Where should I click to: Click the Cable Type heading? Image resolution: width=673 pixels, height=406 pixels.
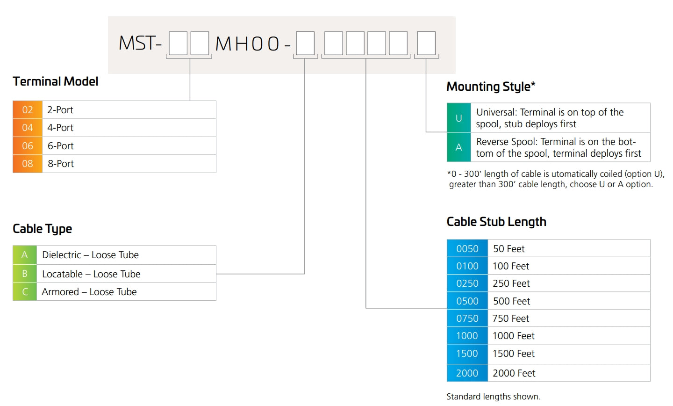point(43,229)
